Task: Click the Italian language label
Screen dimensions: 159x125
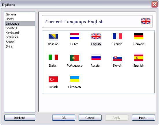Action: [x=53, y=66]
